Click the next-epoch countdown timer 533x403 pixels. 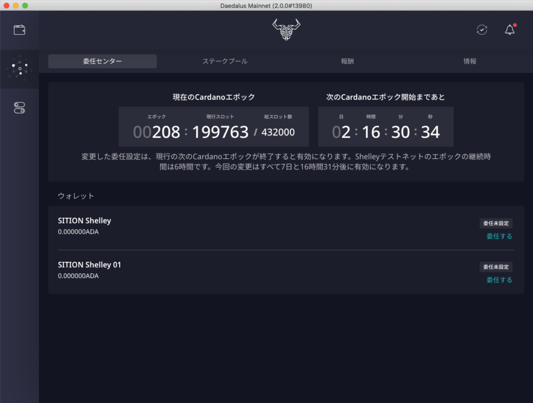click(386, 132)
